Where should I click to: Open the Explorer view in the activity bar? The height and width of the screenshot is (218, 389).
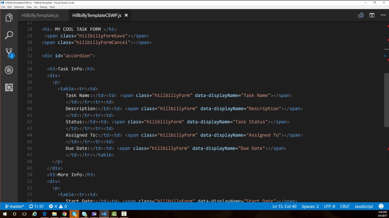pyautogui.click(x=9, y=18)
